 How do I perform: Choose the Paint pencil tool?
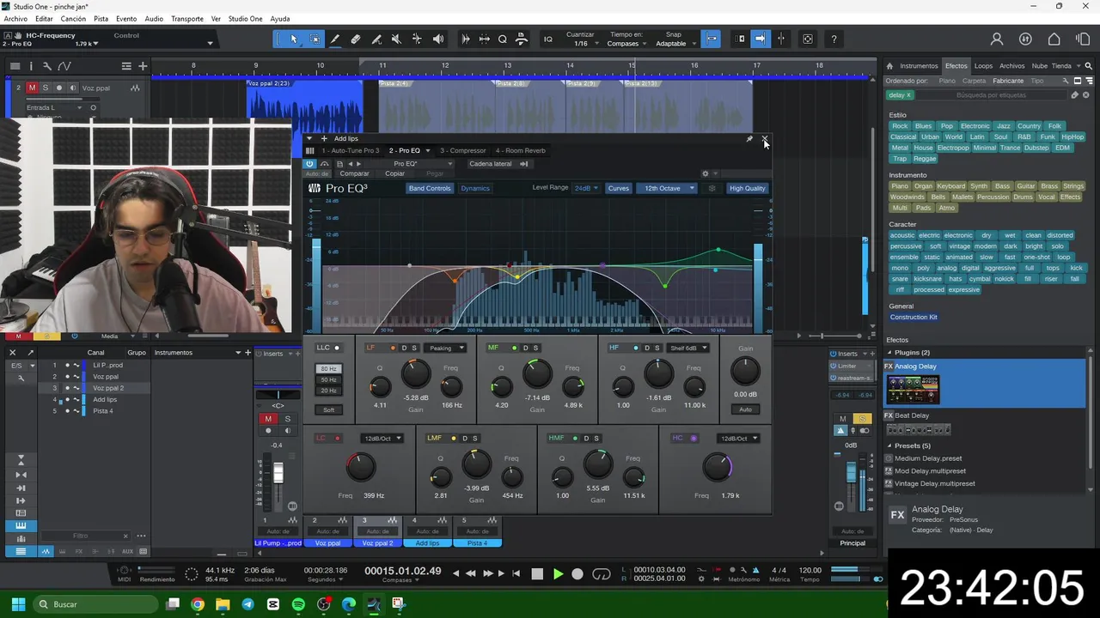[x=335, y=39]
